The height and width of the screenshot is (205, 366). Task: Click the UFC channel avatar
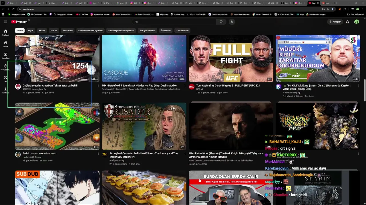pyautogui.click(x=192, y=87)
